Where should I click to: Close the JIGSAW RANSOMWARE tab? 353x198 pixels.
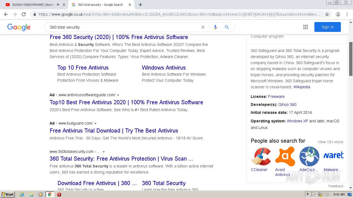64,5
